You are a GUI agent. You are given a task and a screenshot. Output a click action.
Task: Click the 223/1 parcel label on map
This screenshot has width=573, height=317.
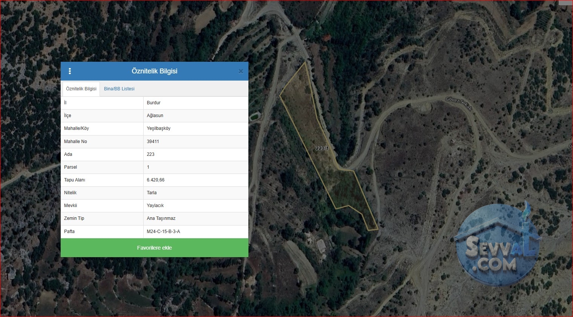322,148
